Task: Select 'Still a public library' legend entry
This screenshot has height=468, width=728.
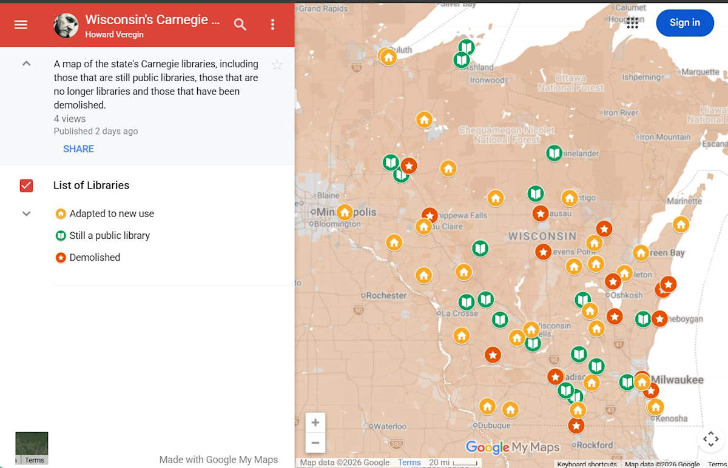Action: (x=103, y=235)
